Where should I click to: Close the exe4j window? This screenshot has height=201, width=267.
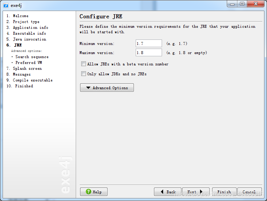click(x=256, y=4)
